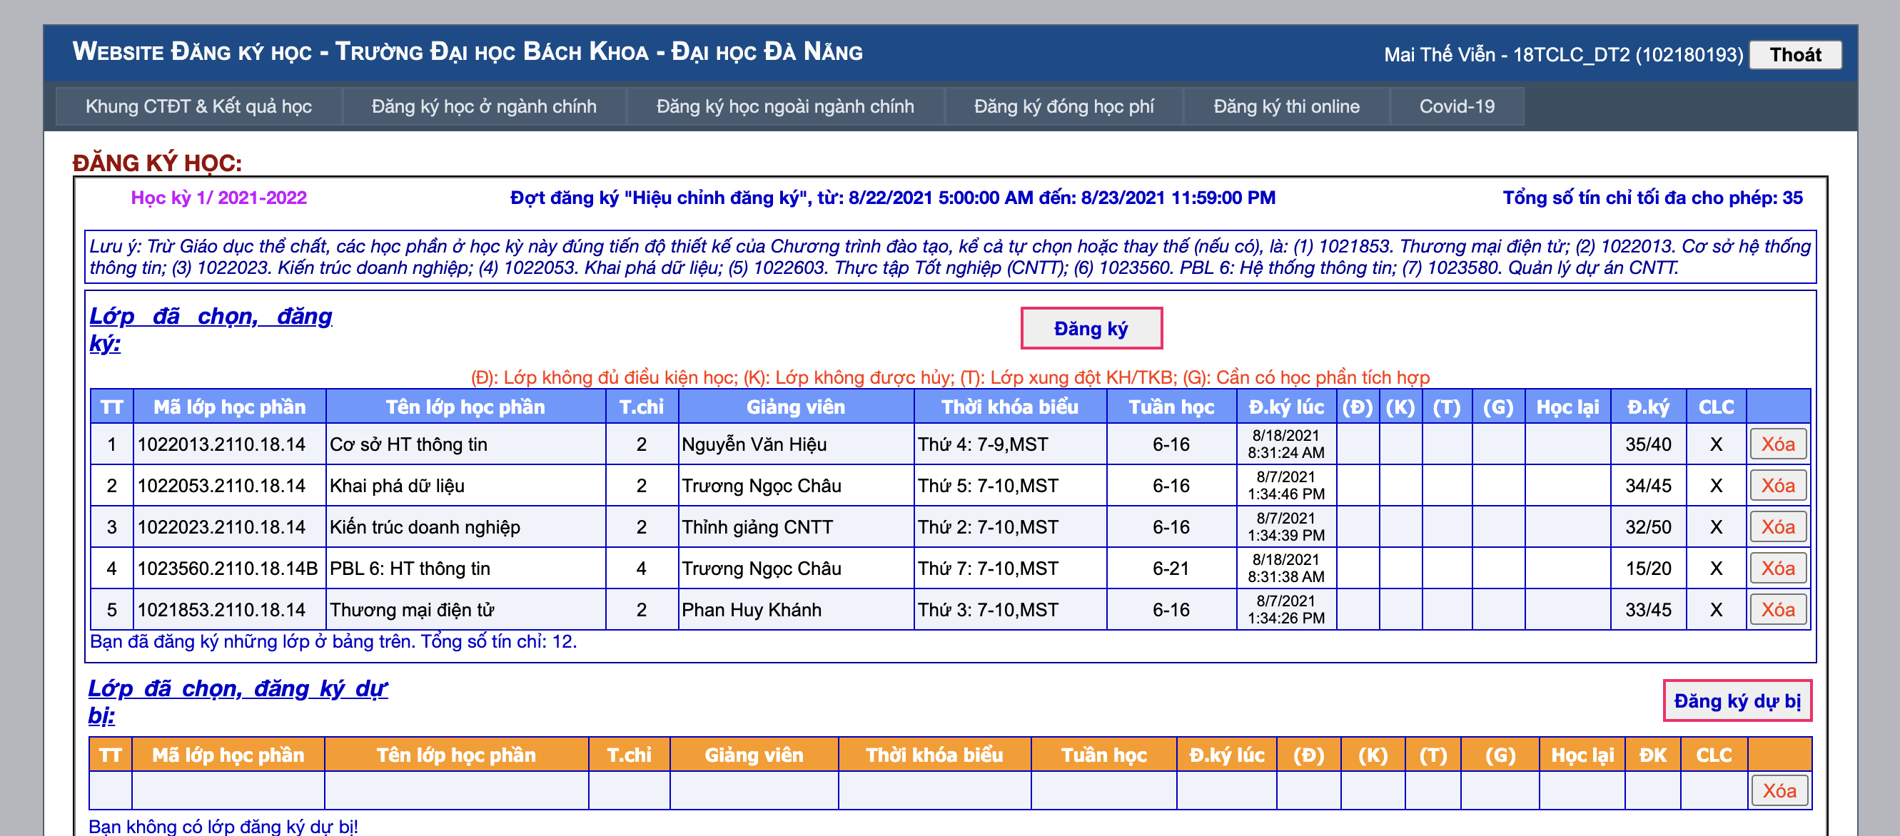
Task: Click the Thoát logout button
Action: point(1794,54)
